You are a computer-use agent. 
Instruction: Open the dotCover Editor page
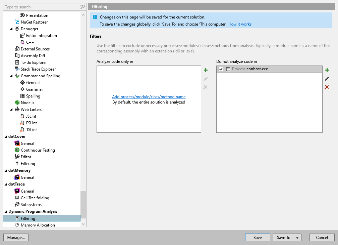(26, 157)
